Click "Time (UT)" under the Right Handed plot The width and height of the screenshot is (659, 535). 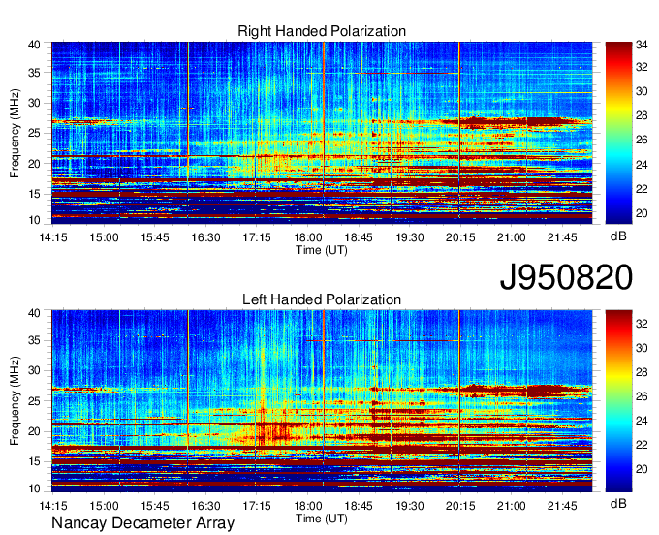(322, 250)
